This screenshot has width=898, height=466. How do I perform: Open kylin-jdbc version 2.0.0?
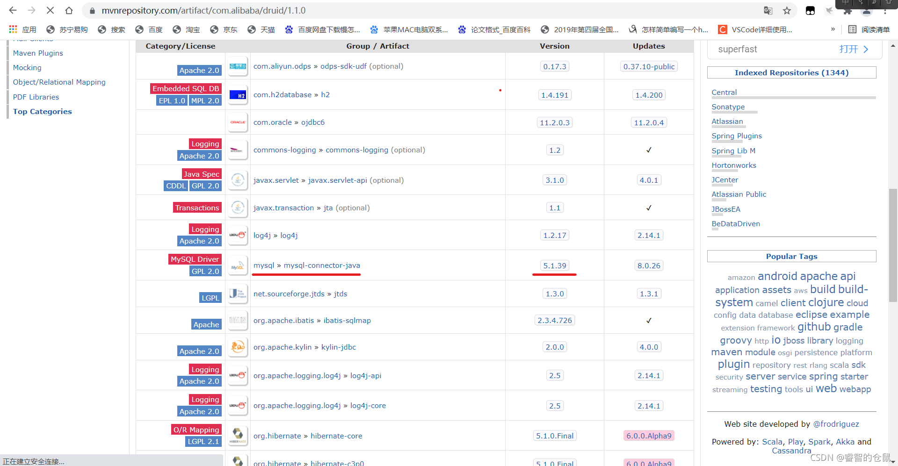click(555, 347)
